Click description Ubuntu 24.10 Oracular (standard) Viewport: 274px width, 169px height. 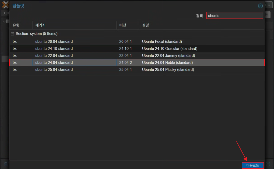coord(170,49)
